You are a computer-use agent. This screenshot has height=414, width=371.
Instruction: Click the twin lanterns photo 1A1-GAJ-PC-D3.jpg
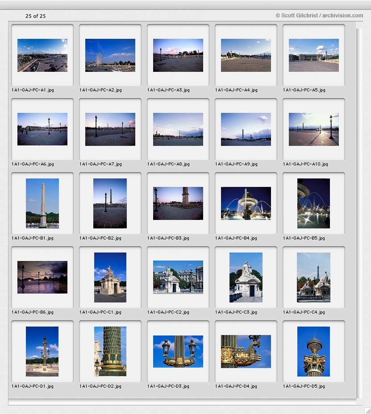(178, 352)
